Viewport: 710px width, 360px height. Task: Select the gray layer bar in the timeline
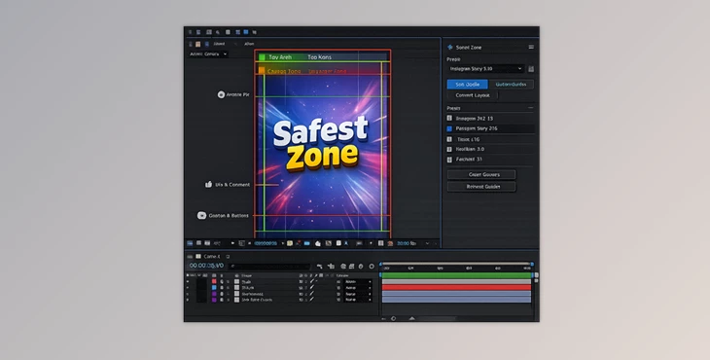click(x=456, y=281)
